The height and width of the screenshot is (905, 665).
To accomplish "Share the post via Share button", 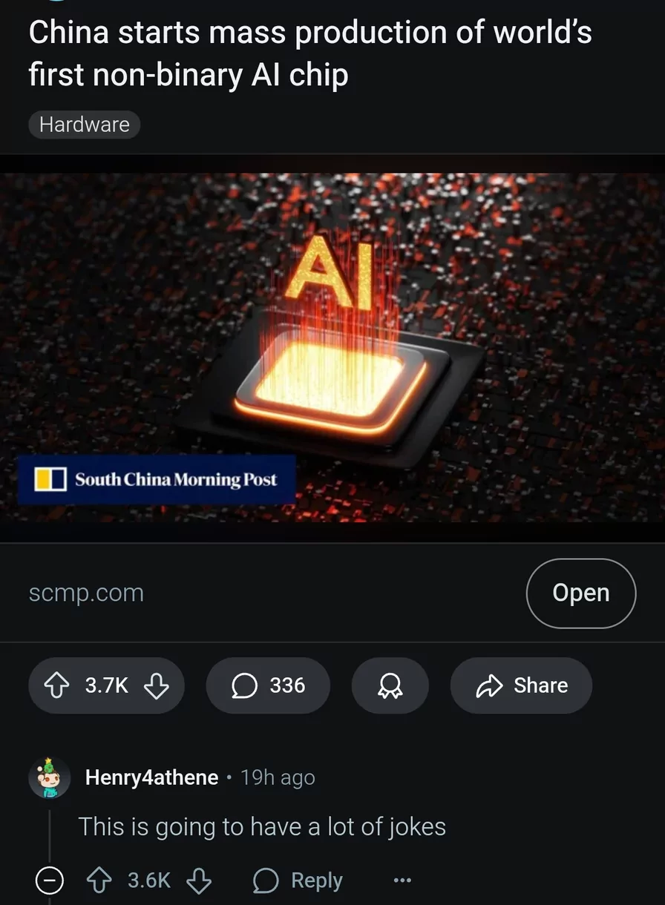I will click(521, 685).
